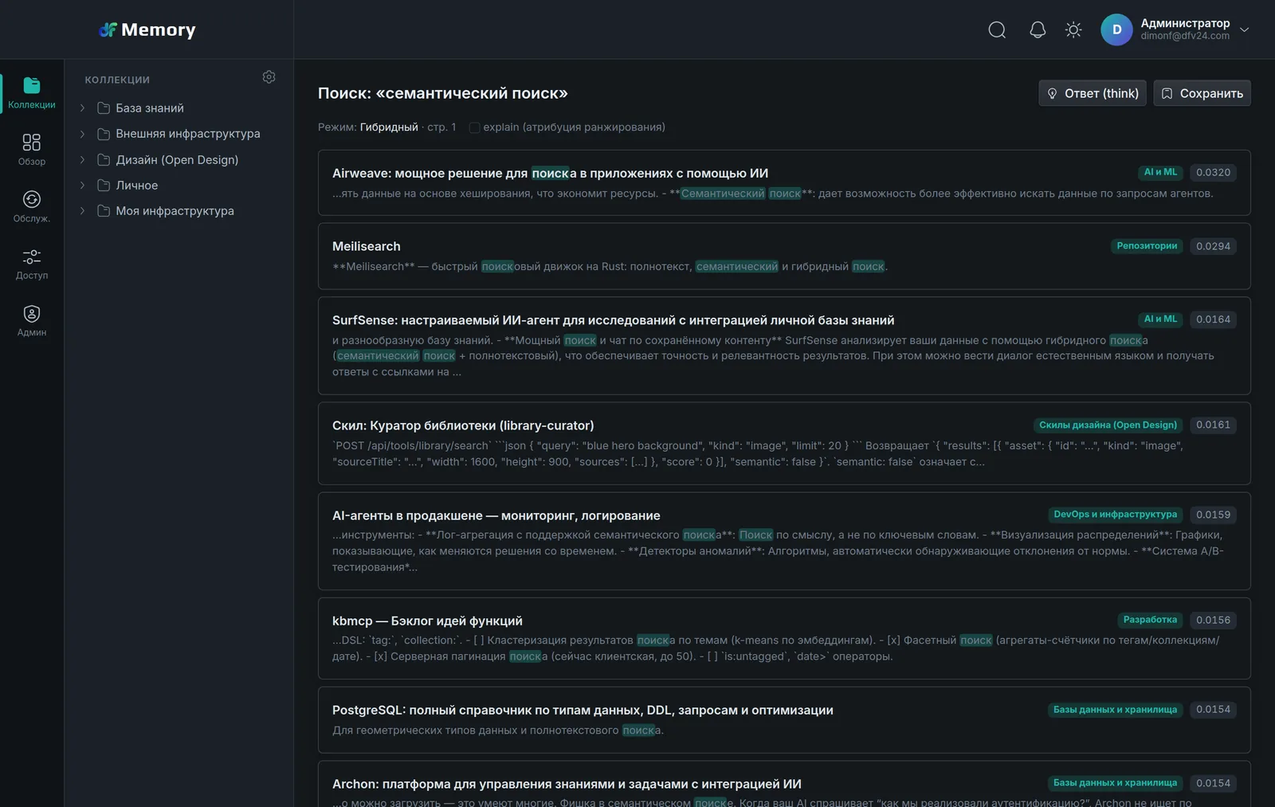This screenshot has height=807, width=1275.
Task: Click База знаний folder icon
Action: click(104, 108)
